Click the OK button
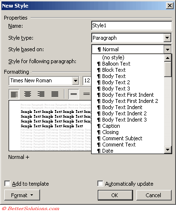Viewport: 176px width, 212px height. (x=115, y=195)
